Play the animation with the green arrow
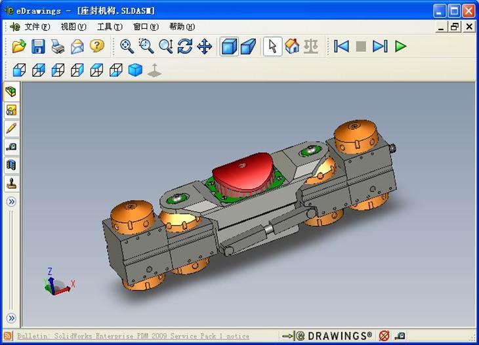 (400, 47)
